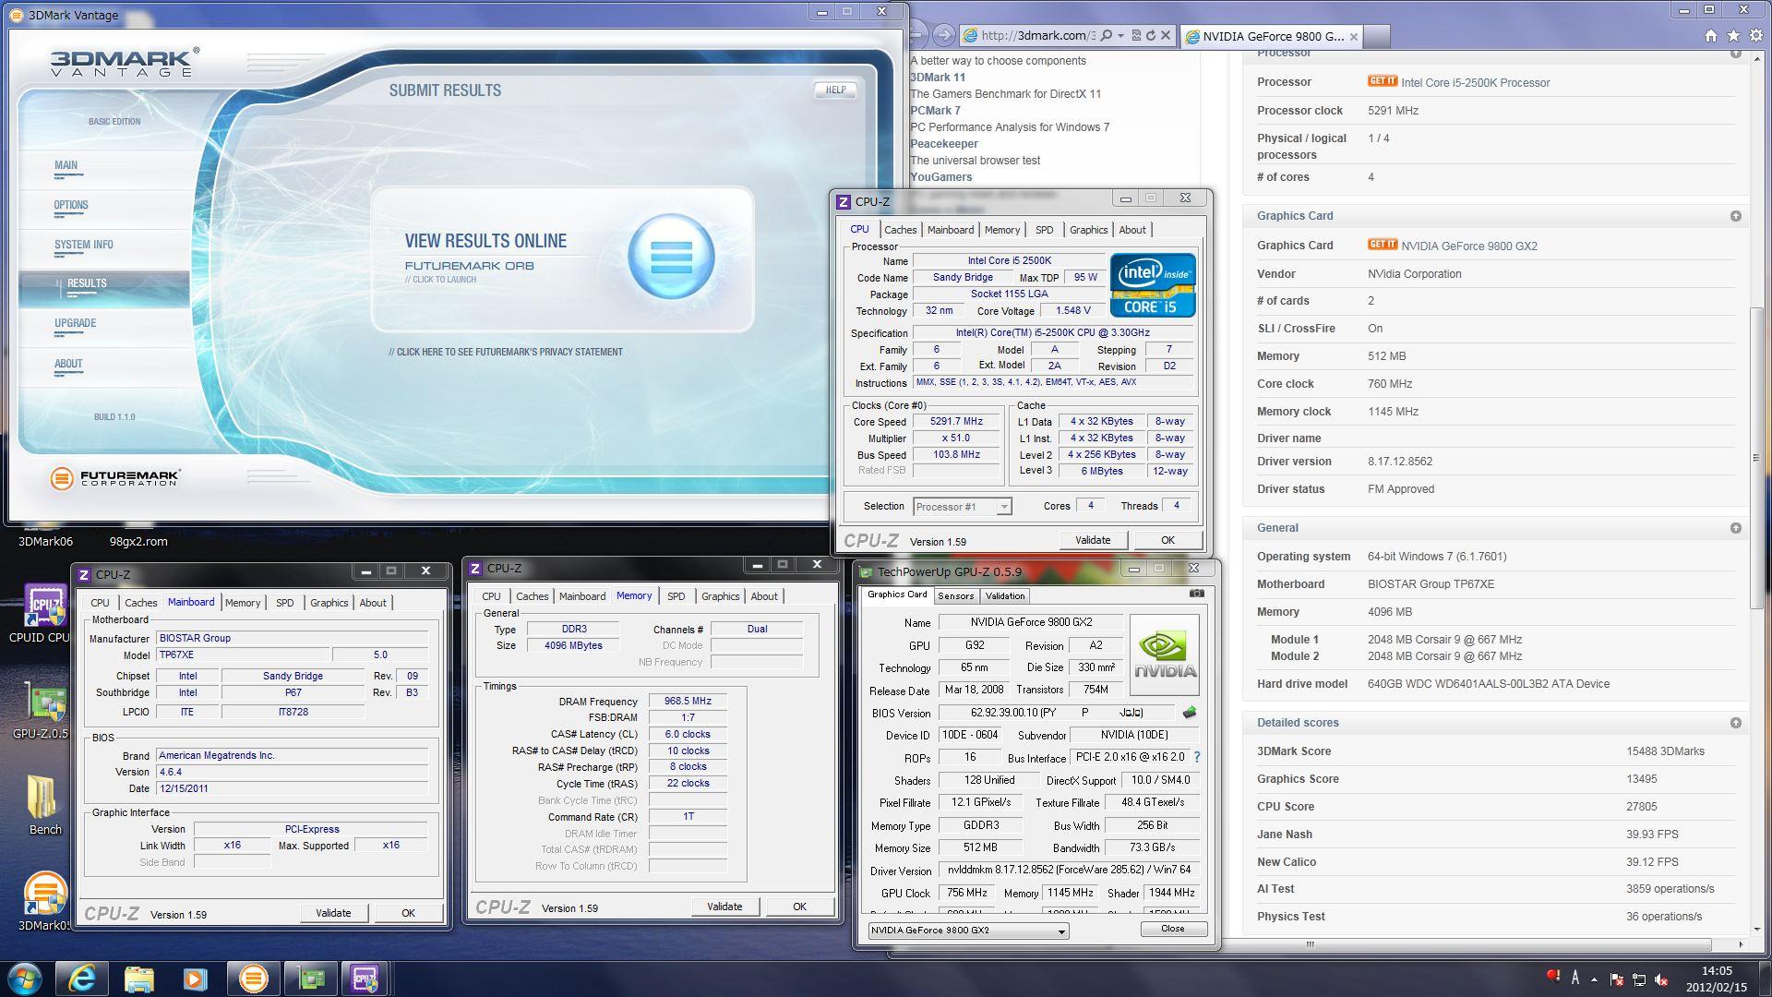This screenshot has width=1772, height=997.
Task: Show hidden tray icons arrow
Action: (x=1594, y=979)
